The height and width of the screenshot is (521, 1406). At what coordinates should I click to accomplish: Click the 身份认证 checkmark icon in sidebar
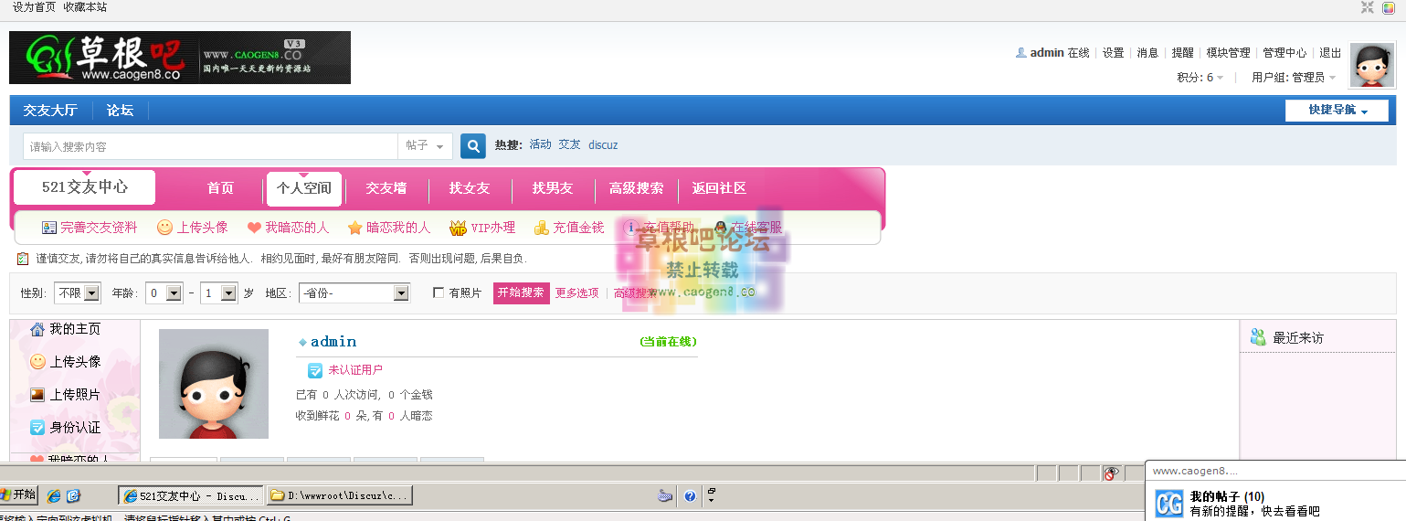(x=37, y=428)
